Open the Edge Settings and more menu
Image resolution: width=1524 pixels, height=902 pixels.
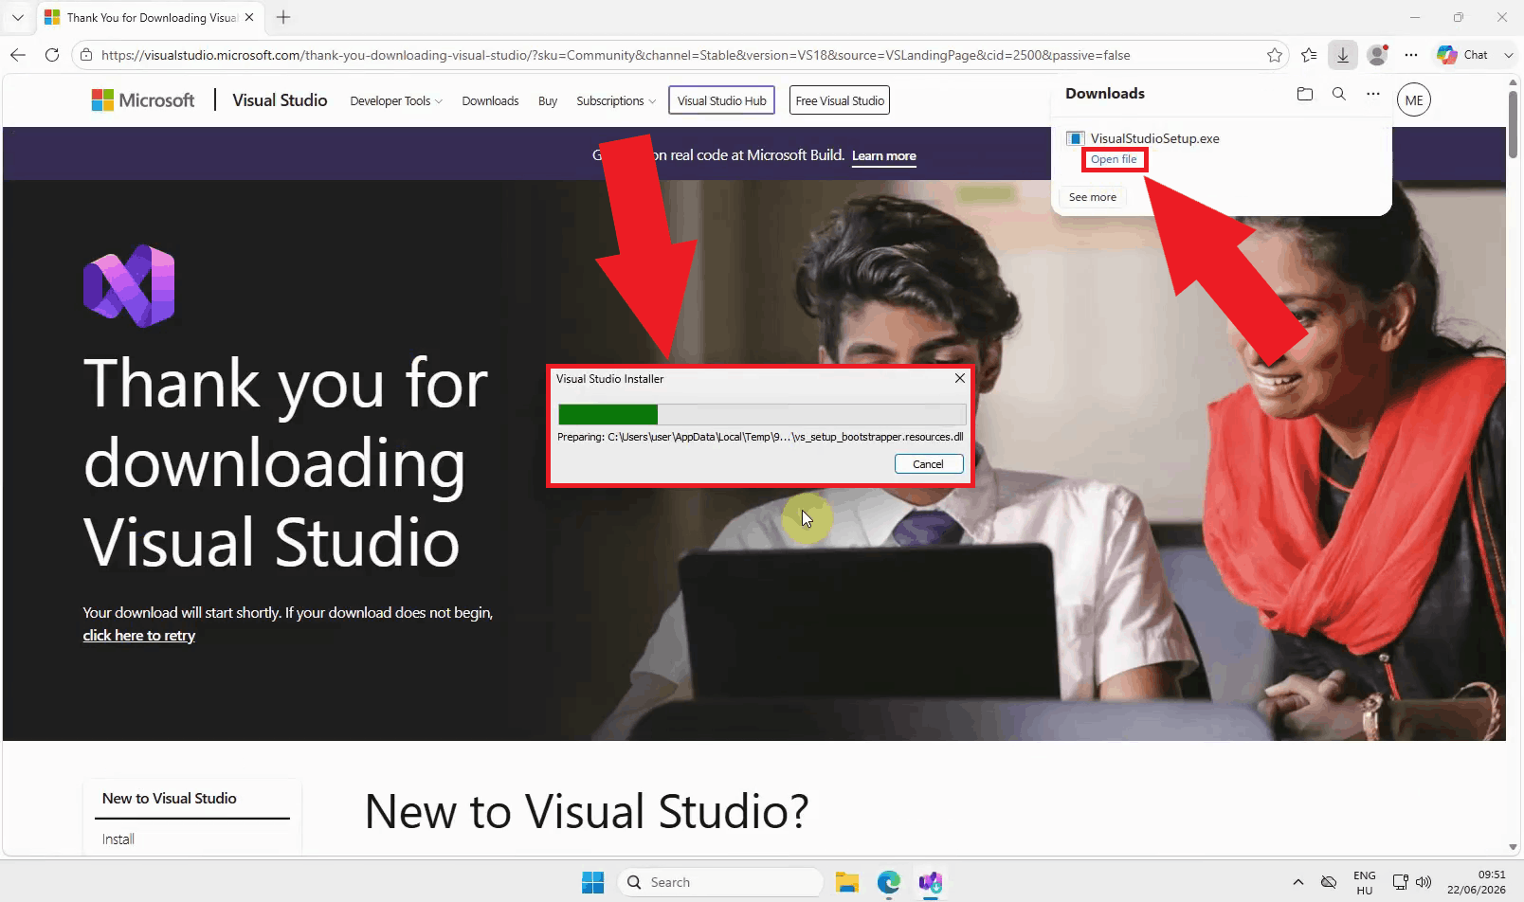pyautogui.click(x=1411, y=55)
